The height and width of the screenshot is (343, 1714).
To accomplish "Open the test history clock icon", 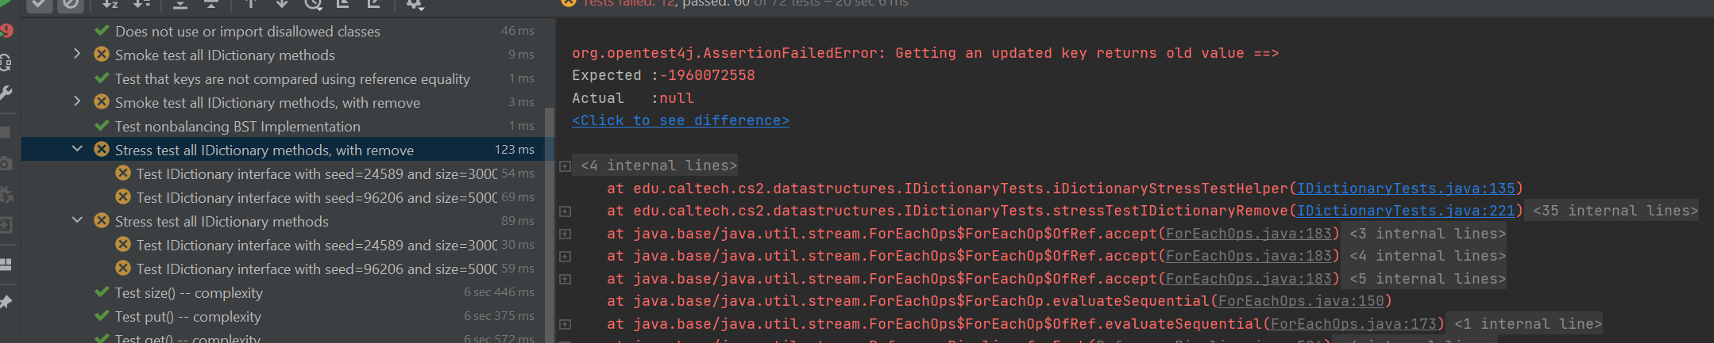I will click(313, 5).
